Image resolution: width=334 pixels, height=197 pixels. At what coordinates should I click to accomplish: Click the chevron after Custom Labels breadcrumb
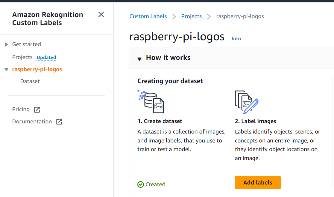point(174,16)
